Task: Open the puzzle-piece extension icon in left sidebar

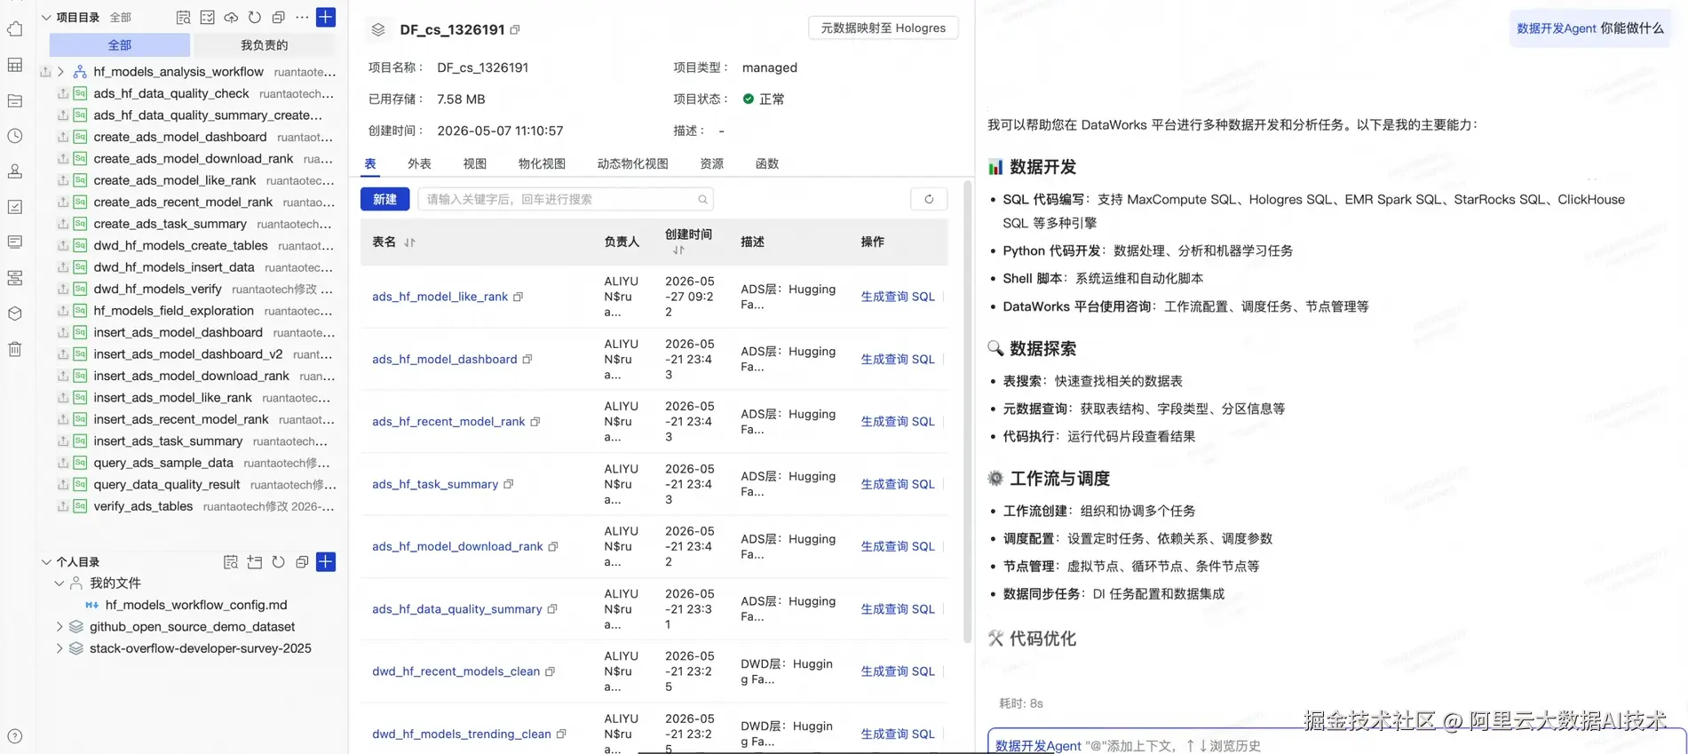Action: (x=15, y=29)
